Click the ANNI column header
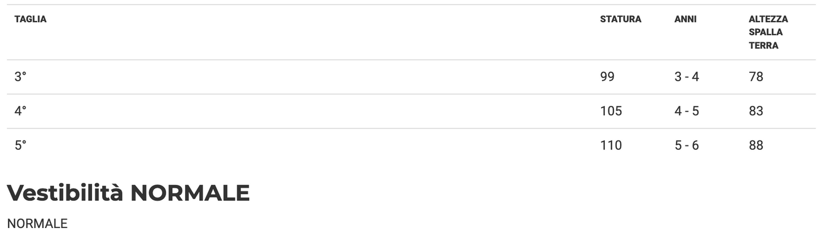The width and height of the screenshot is (820, 241). coord(685,19)
